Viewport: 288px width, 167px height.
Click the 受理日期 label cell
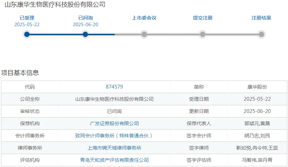[199, 99]
